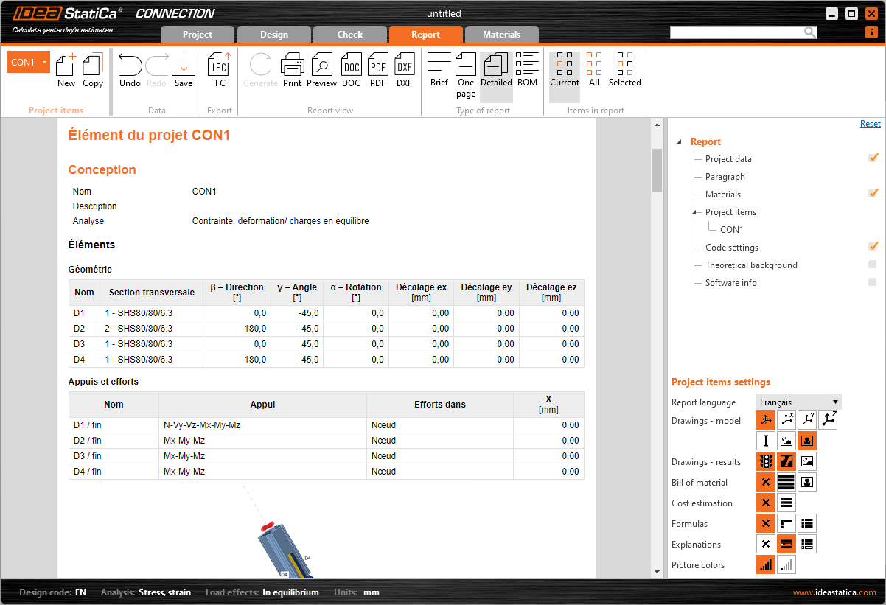
Task: Export report as DOC
Action: tap(351, 71)
